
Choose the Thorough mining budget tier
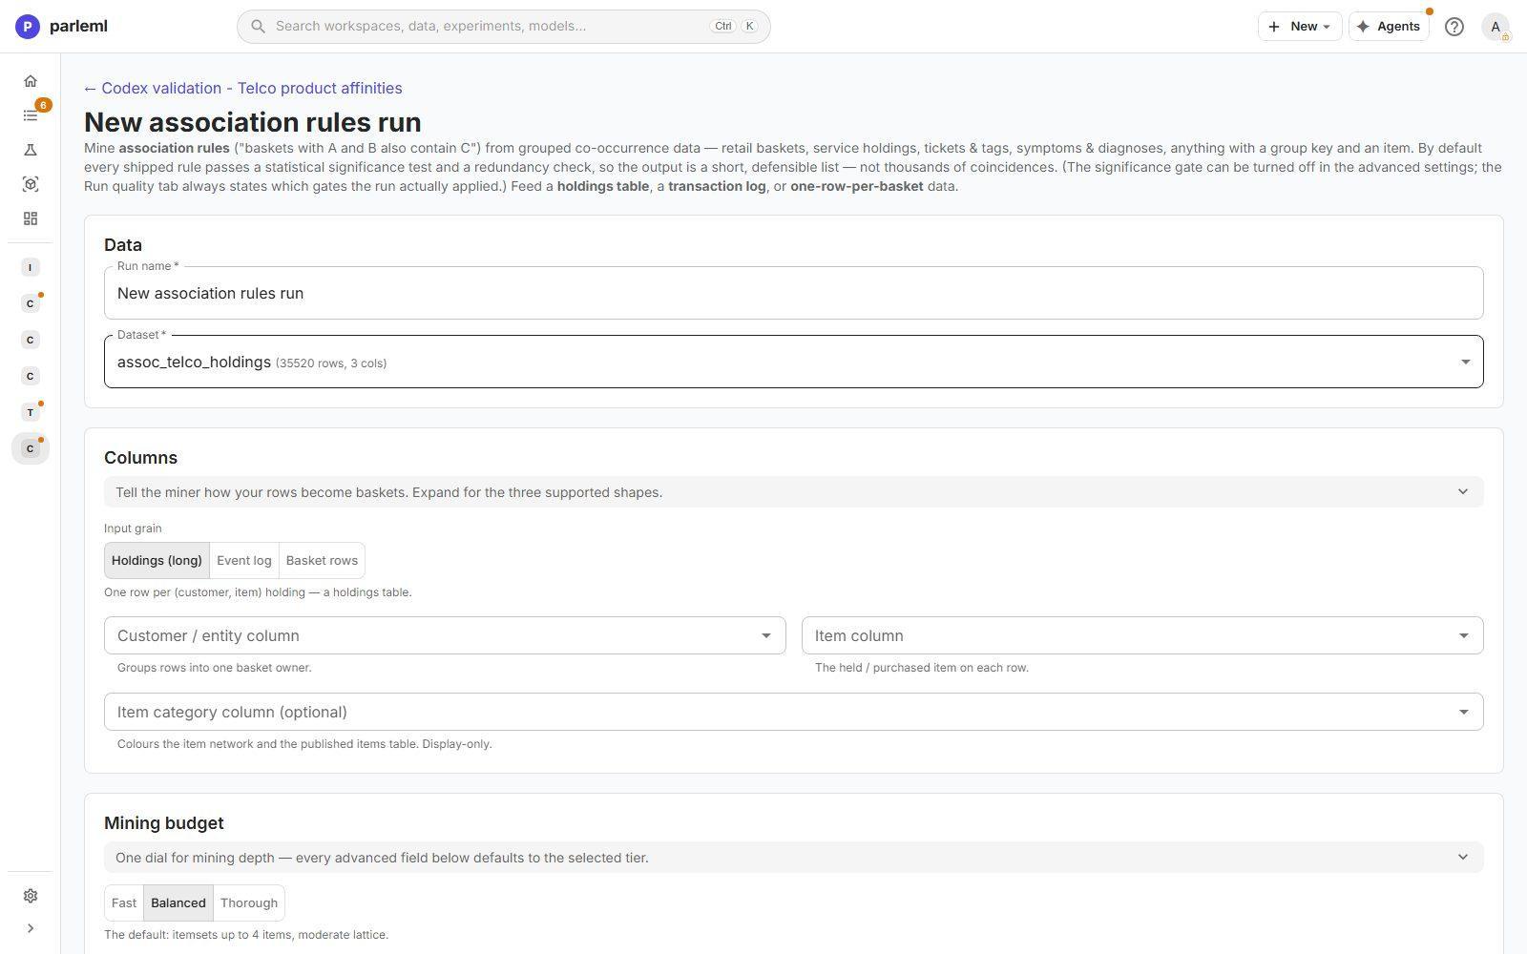coord(249,902)
